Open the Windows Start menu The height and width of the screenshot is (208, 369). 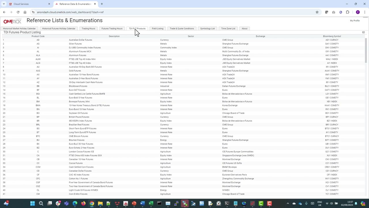tap(33, 204)
